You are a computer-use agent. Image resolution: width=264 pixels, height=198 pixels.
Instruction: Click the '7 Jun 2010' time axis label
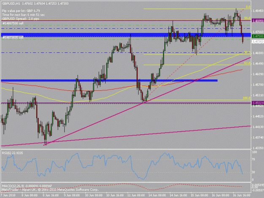(8, 195)
